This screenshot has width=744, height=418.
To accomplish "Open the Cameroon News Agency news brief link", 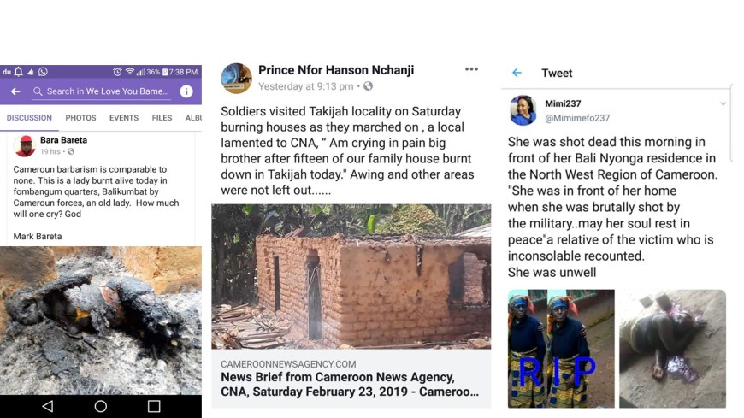I will (x=351, y=385).
